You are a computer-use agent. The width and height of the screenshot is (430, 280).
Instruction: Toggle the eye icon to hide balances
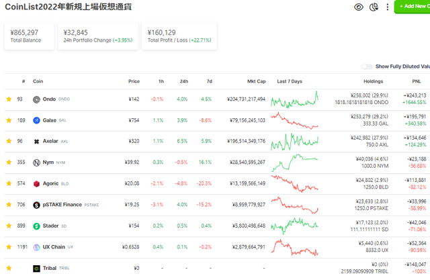(x=358, y=7)
